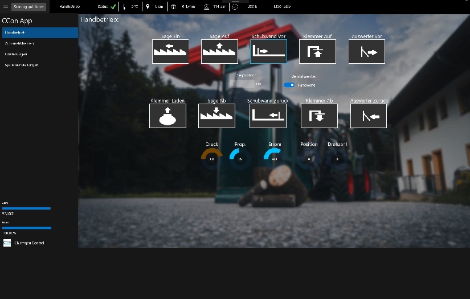The height and width of the screenshot is (299, 470).
Task: Open the hamburger navigation menu
Action: [5, 7]
